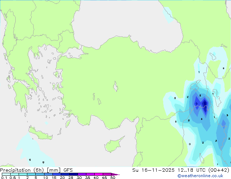Click the '10' legend scale label
The image size is (231, 179).
(x=46, y=178)
